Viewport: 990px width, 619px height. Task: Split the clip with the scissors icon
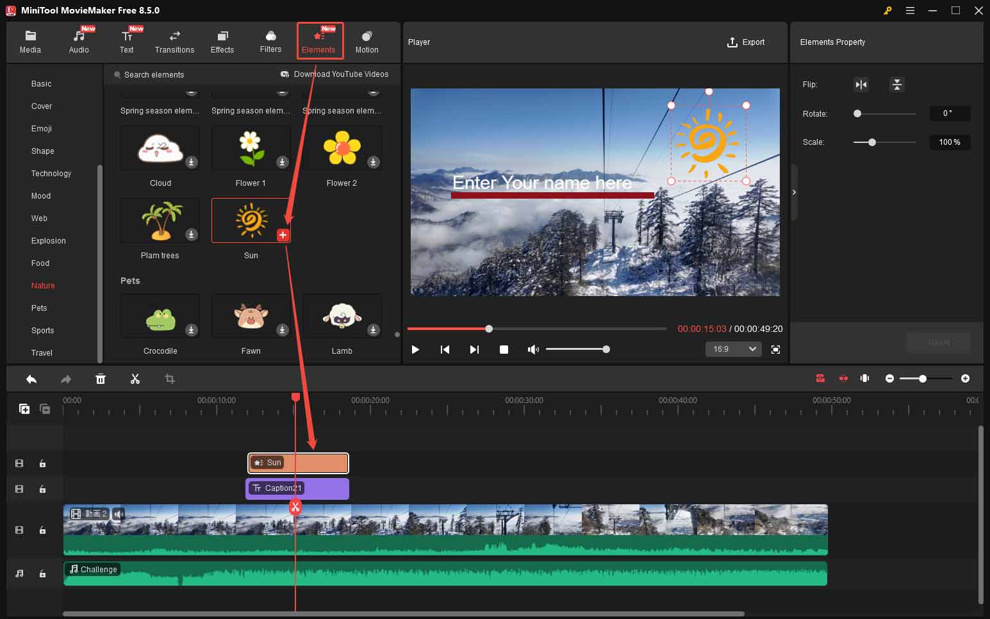[135, 379]
